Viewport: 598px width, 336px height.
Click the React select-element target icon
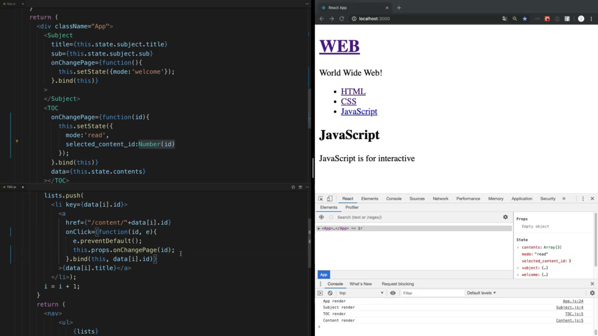(x=321, y=217)
